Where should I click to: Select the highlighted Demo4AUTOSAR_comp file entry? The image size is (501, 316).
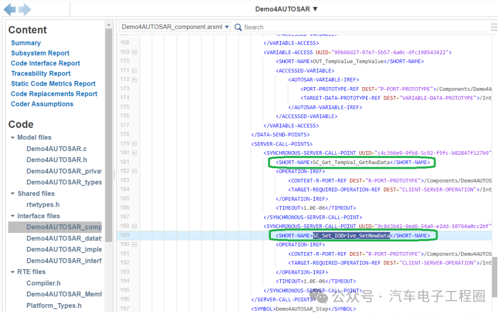click(x=55, y=227)
